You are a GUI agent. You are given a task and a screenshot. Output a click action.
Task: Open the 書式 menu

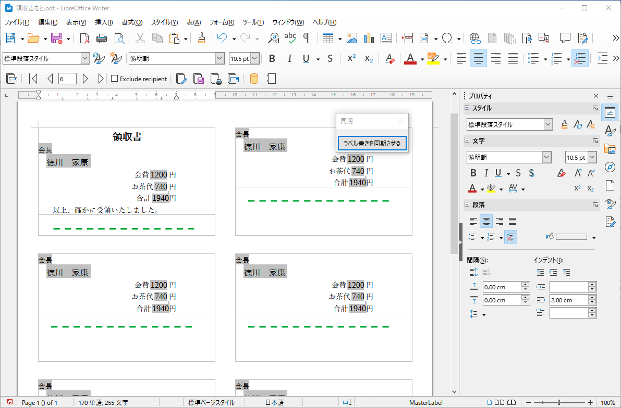click(132, 22)
